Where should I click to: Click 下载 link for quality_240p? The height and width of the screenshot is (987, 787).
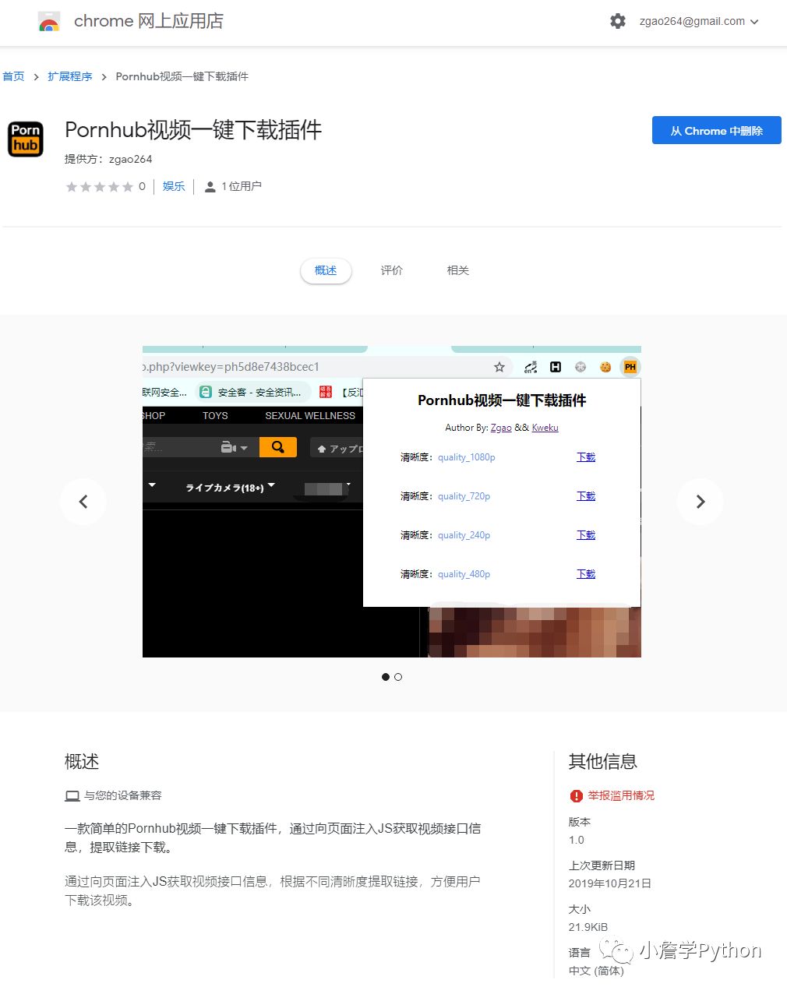pos(586,535)
